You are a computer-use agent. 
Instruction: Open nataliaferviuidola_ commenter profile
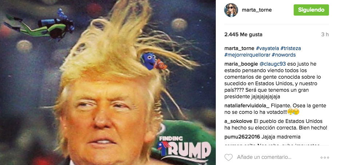click(247, 106)
